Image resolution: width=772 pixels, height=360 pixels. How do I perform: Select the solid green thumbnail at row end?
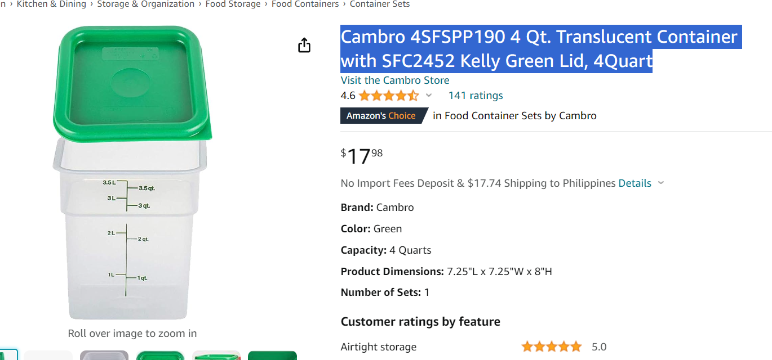[272, 355]
